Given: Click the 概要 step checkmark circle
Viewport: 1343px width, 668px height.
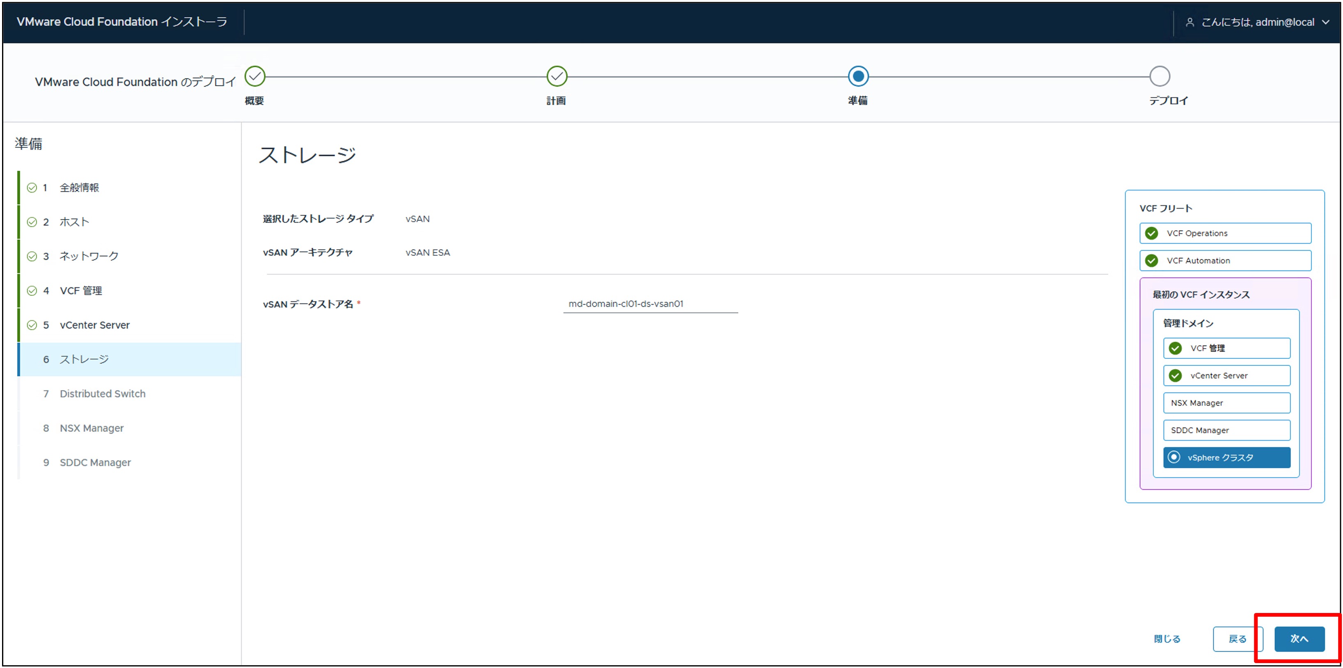Looking at the screenshot, I should click(255, 76).
